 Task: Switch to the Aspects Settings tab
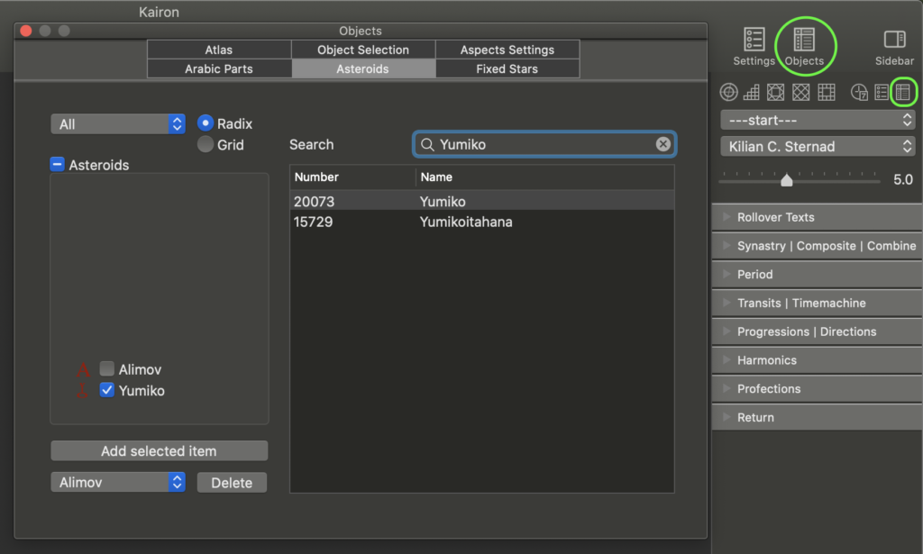point(507,50)
